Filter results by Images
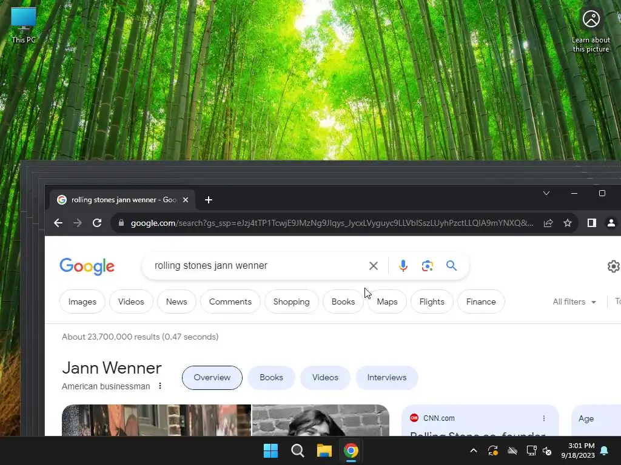The height and width of the screenshot is (465, 621). [x=82, y=302]
